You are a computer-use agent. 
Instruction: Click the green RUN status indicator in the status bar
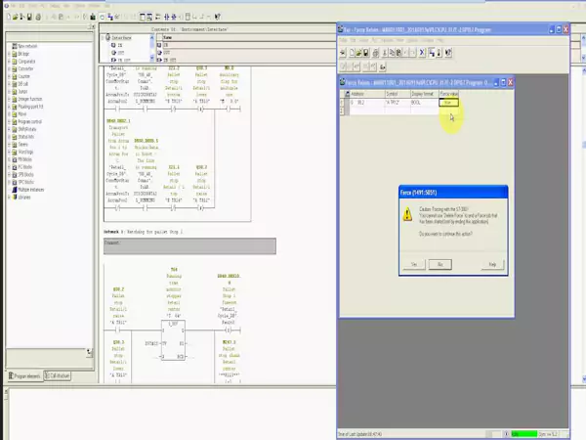(523, 434)
